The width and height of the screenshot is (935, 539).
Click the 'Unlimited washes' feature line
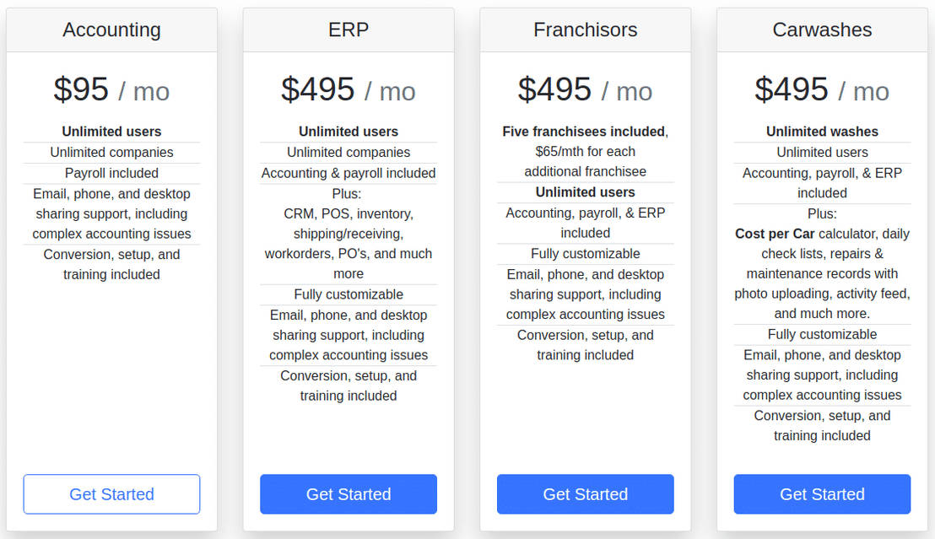point(822,132)
